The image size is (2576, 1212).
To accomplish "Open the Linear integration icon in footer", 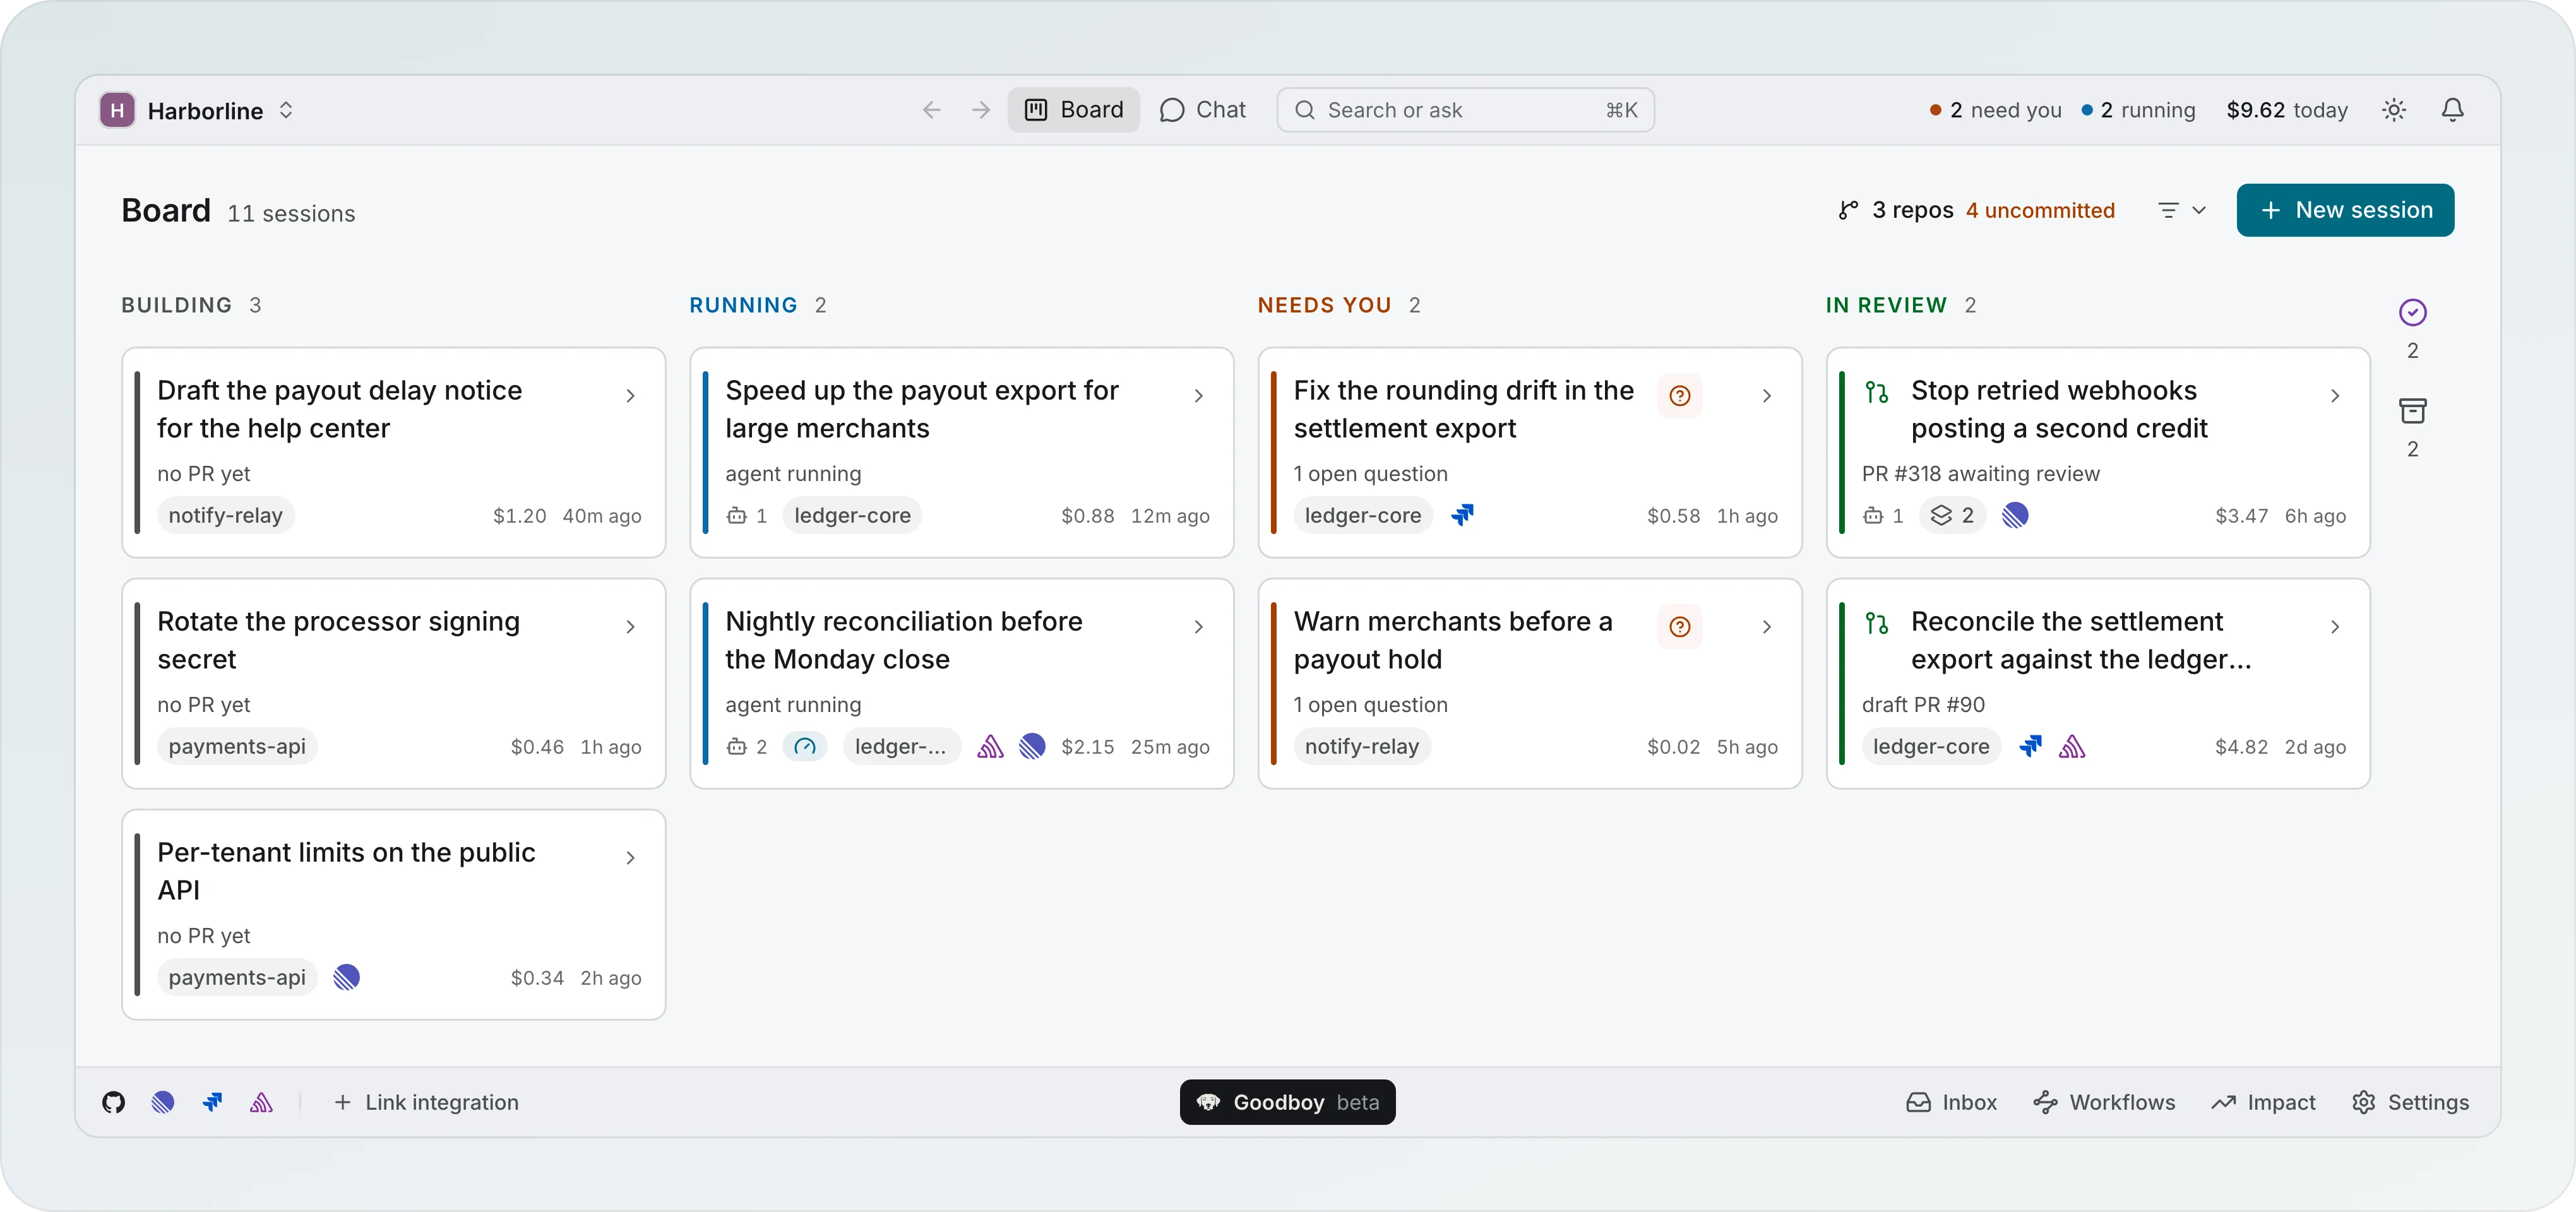I will (x=163, y=1102).
